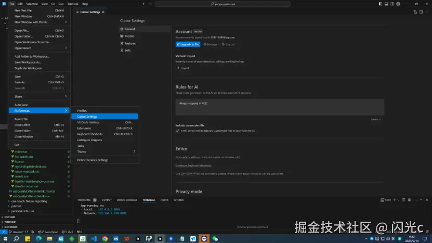Expand Theme submenu
This screenshot has height=243, width=432.
pos(104,152)
